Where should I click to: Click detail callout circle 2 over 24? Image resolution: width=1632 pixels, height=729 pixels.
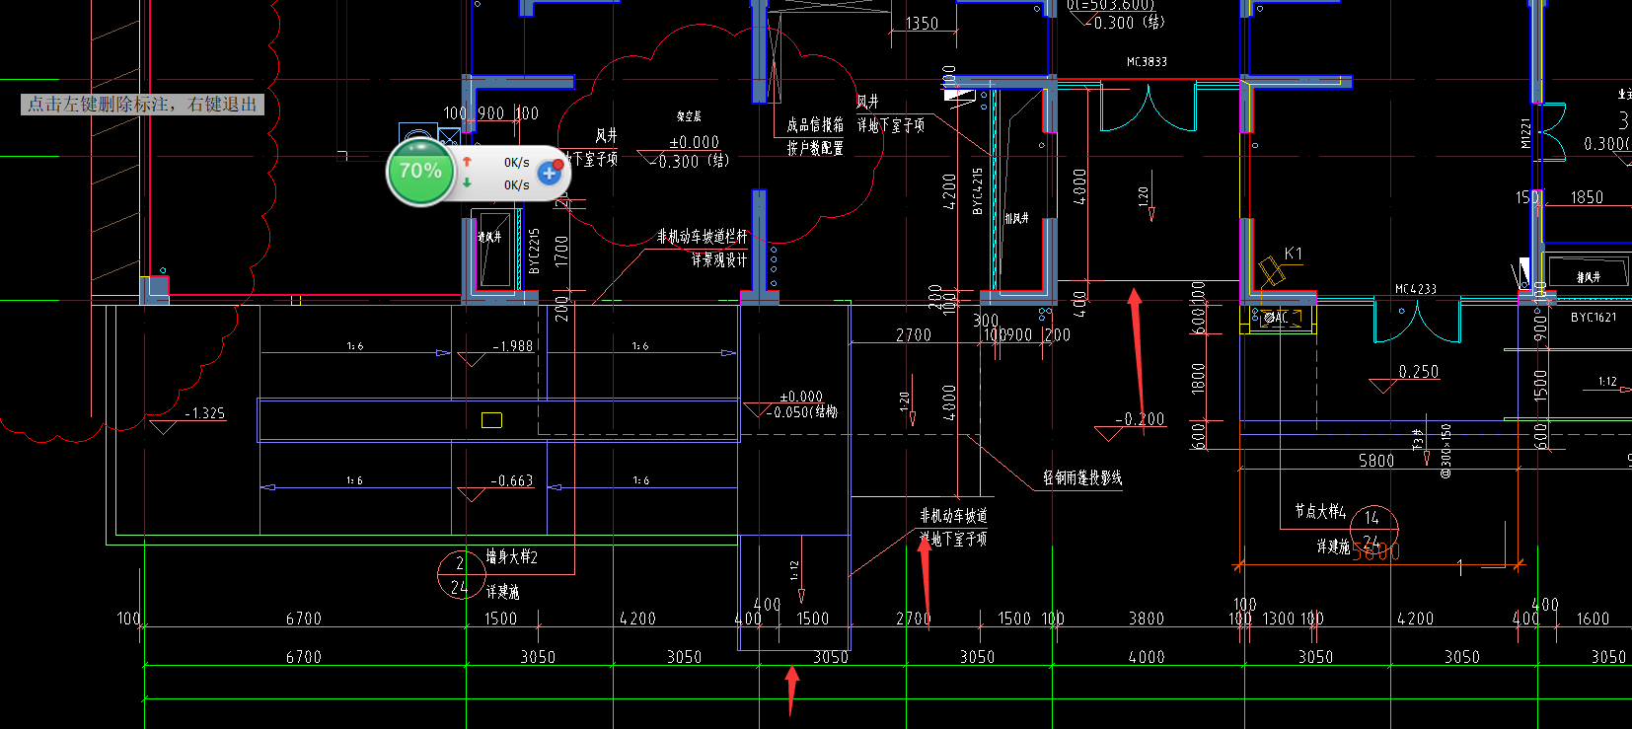click(x=460, y=575)
